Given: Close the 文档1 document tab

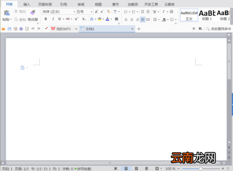Looking at the screenshot, I should click(132, 29).
